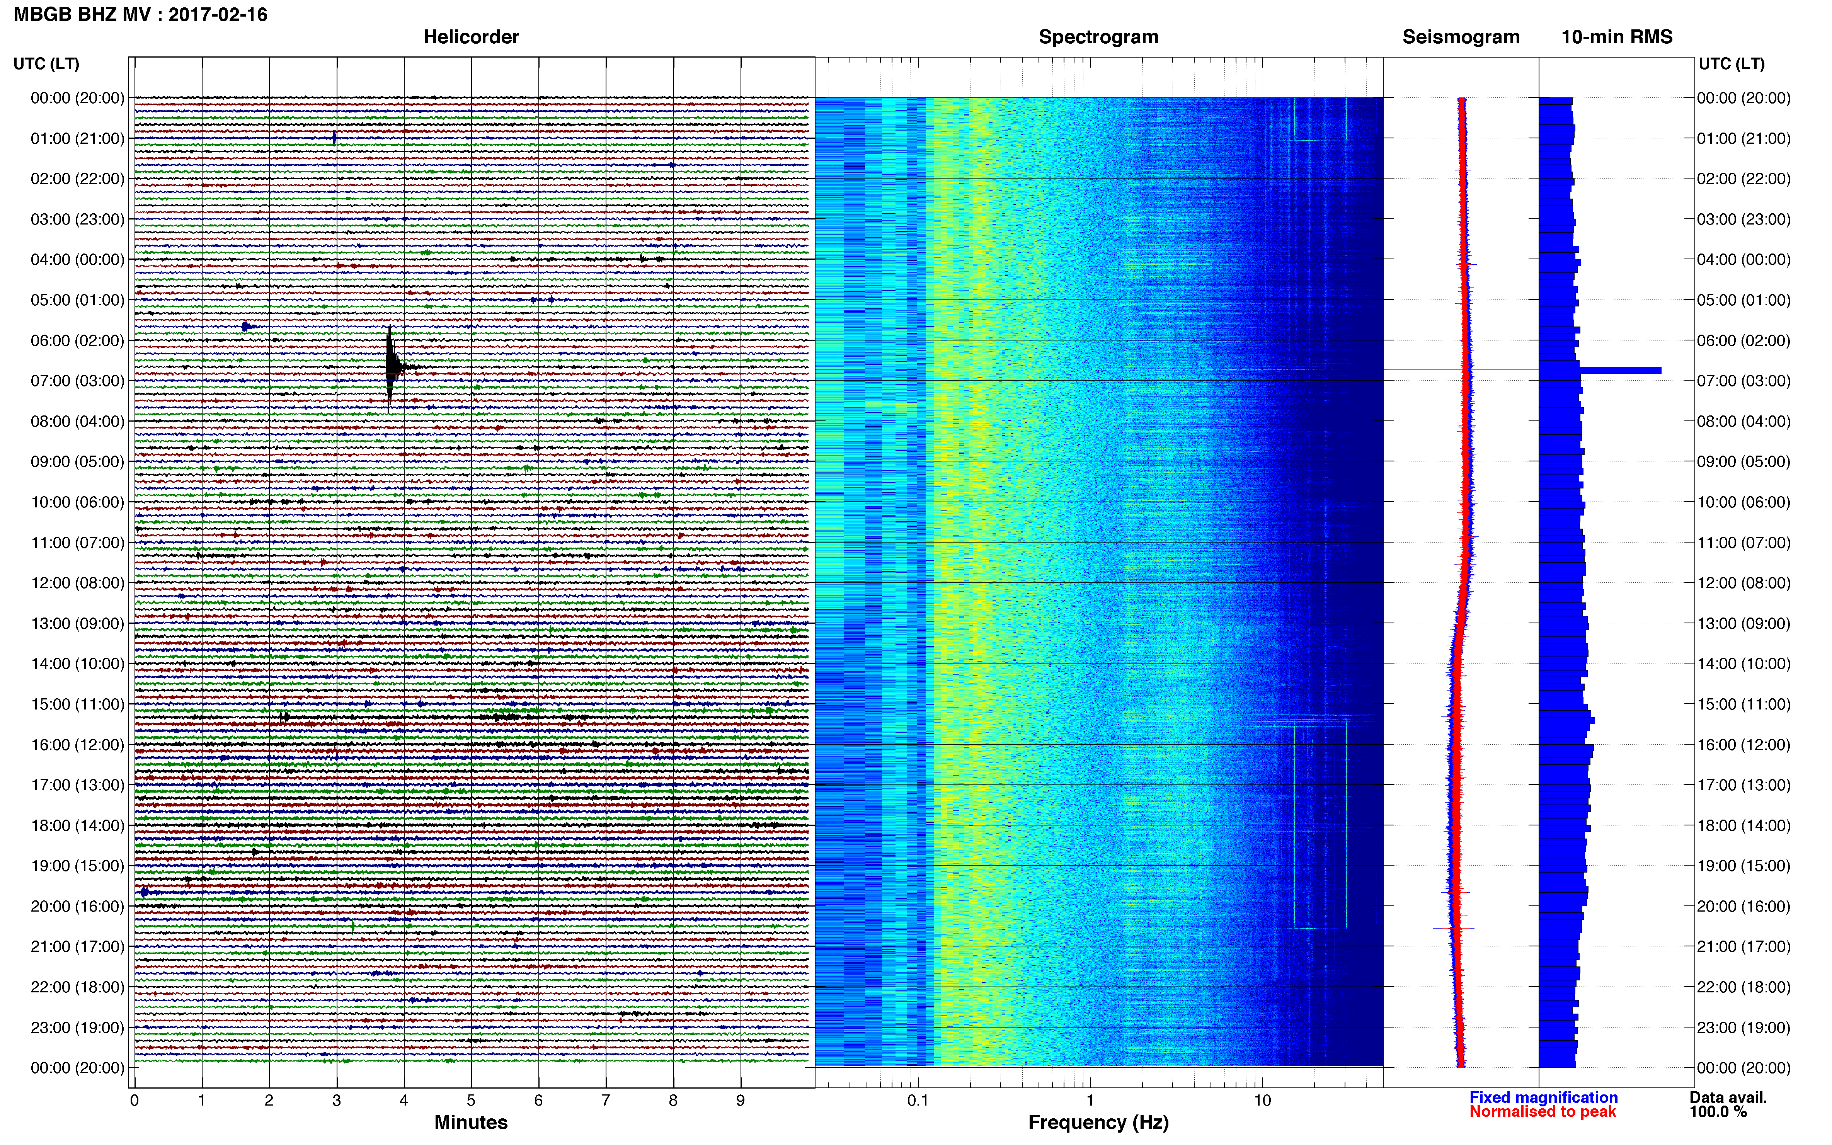Screen dimensions: 1832x1145
Task: Click the left time label 21:00 (17:00)
Action: click(77, 947)
